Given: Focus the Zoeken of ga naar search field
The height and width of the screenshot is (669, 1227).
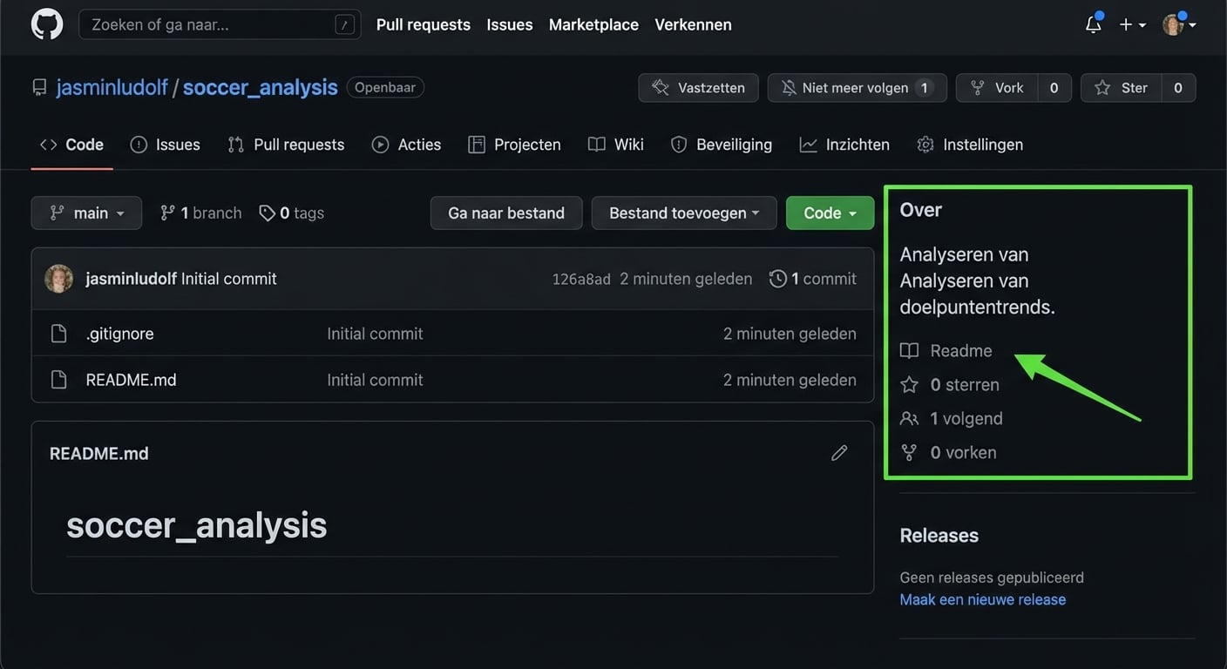Looking at the screenshot, I should click(x=209, y=25).
